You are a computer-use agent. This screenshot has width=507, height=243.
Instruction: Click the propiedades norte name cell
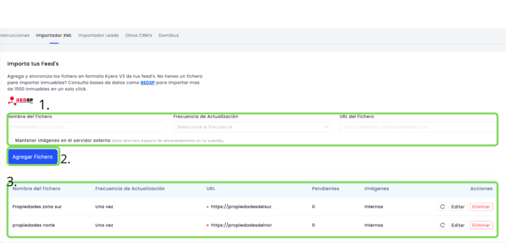pyautogui.click(x=34, y=225)
